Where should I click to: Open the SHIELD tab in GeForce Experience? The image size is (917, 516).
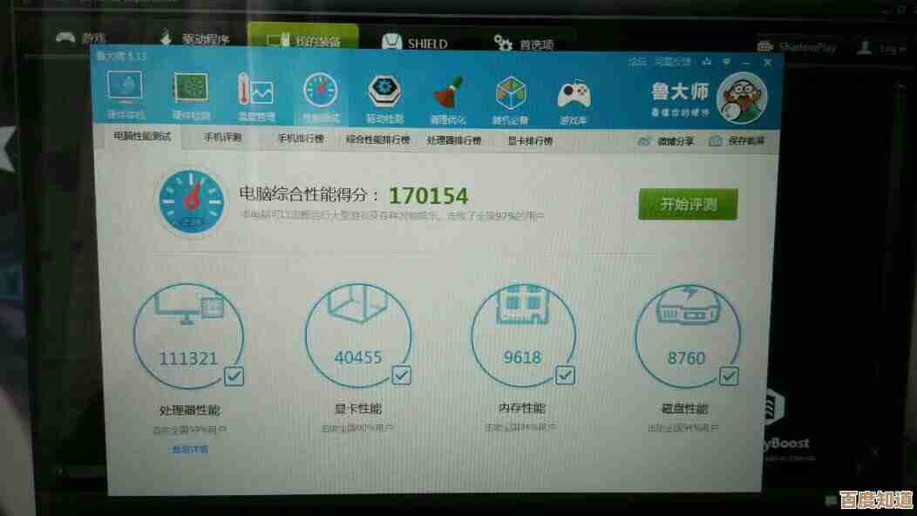417,43
